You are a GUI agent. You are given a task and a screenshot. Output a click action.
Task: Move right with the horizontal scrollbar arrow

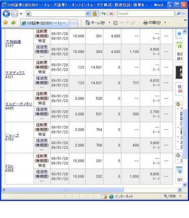[x=180, y=190]
